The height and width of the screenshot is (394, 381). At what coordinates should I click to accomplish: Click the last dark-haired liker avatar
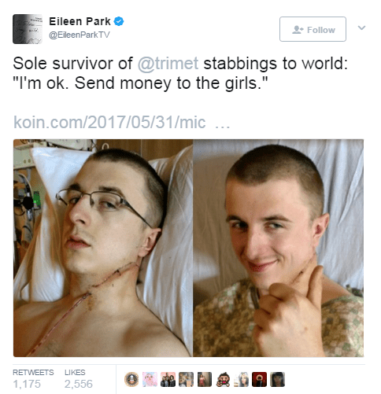tap(278, 379)
